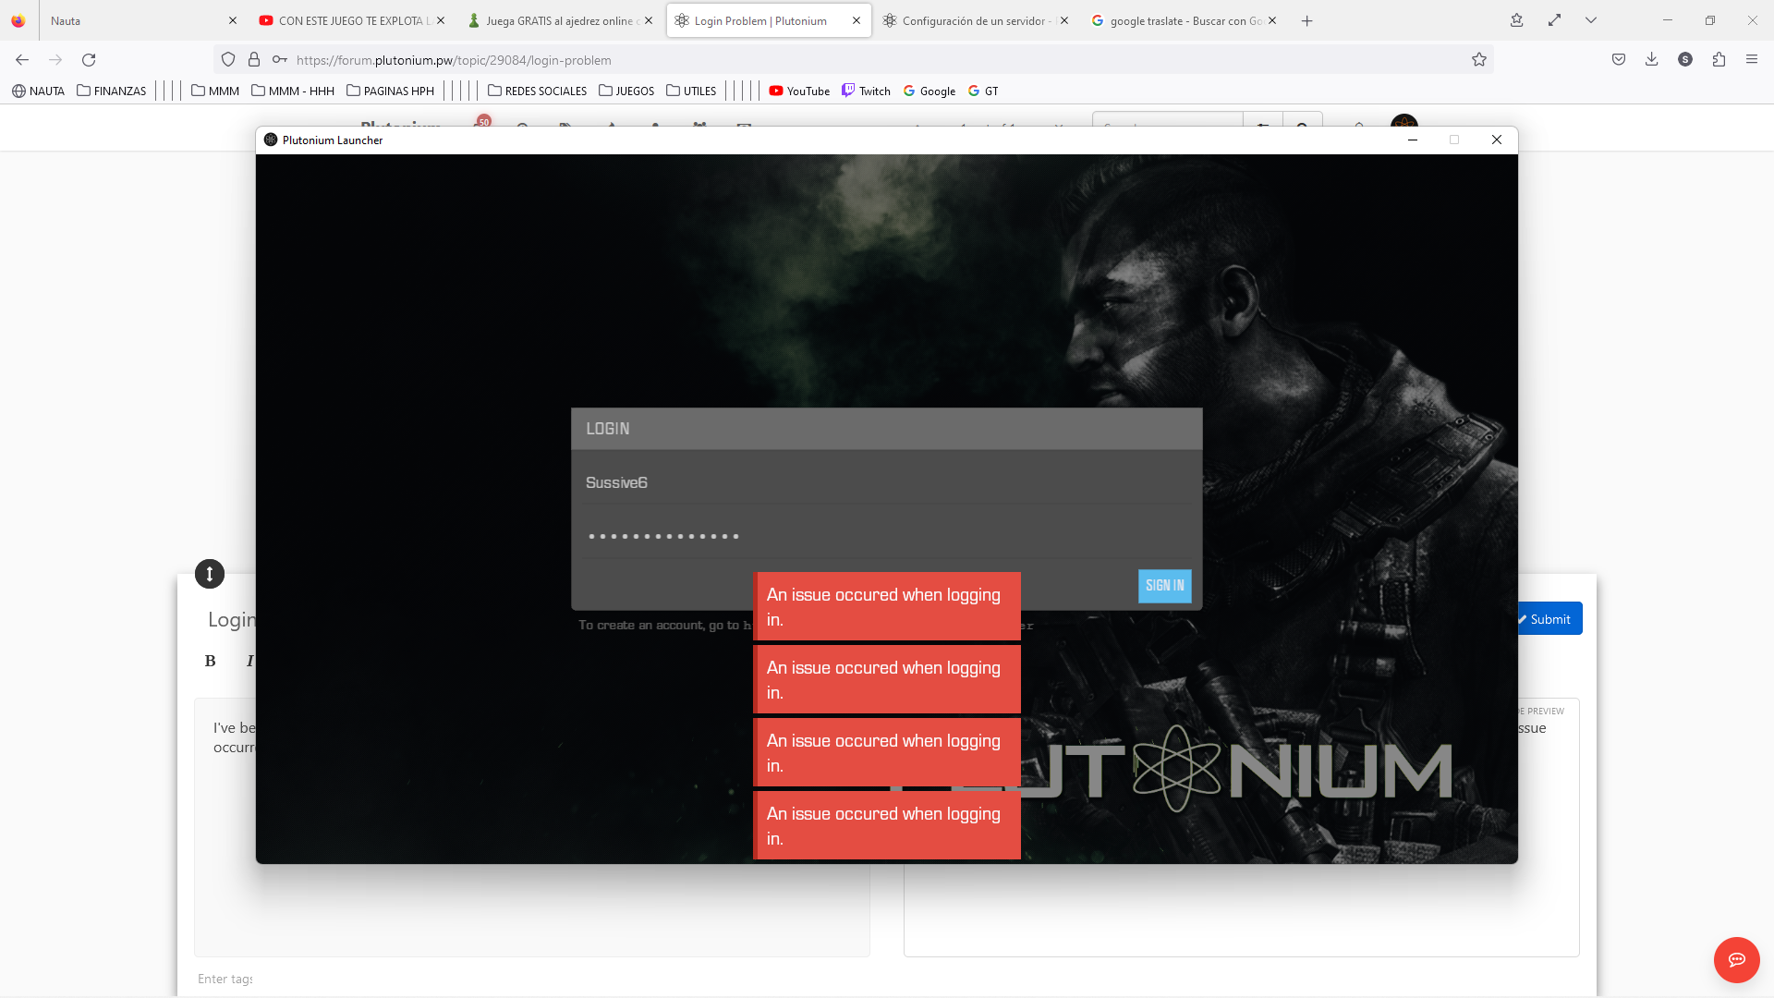This screenshot has height=998, width=1774.
Task: Open the YouTube bookmark
Action: pyautogui.click(x=799, y=91)
